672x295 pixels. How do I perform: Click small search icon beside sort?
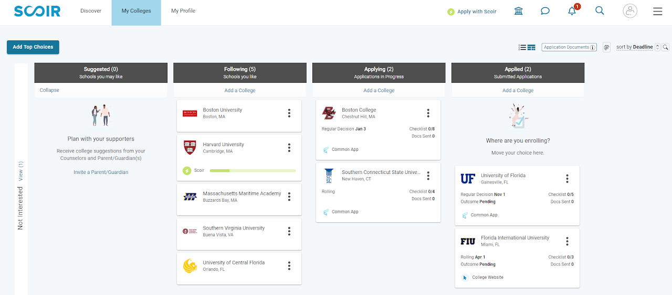665,47
